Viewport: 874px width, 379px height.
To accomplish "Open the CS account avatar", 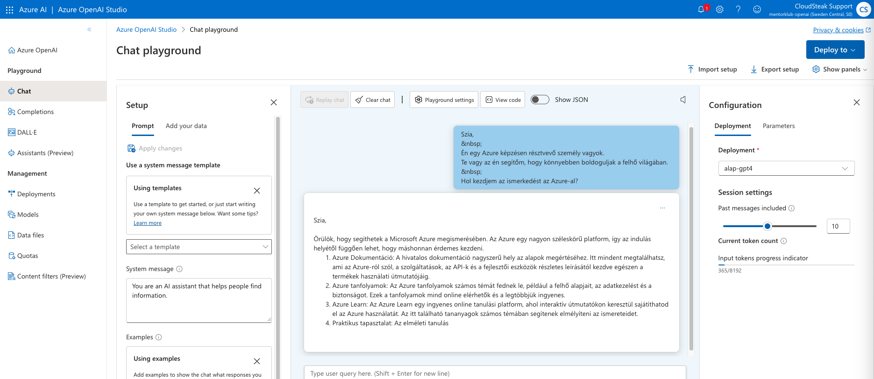I will click(x=863, y=9).
